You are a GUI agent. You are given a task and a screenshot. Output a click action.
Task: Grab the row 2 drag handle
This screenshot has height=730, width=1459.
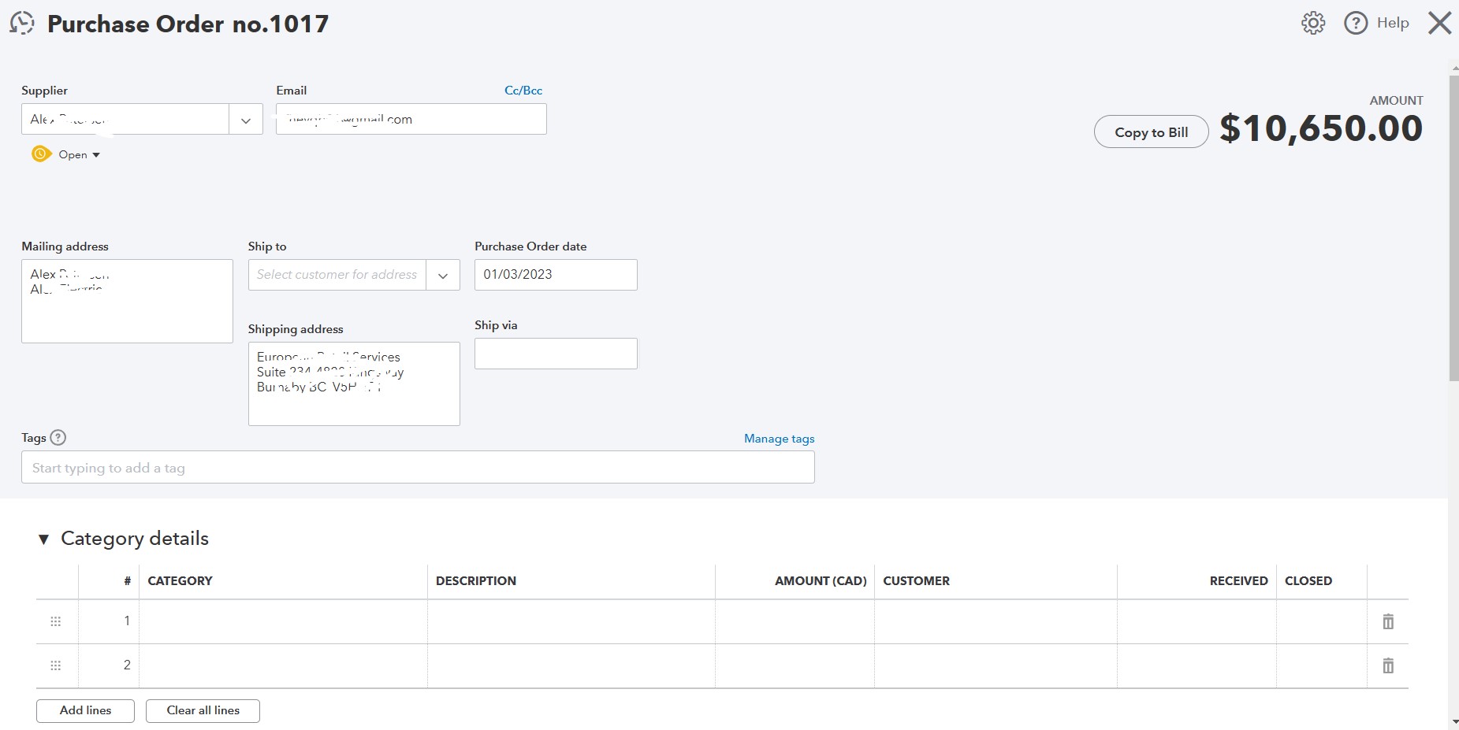click(56, 665)
